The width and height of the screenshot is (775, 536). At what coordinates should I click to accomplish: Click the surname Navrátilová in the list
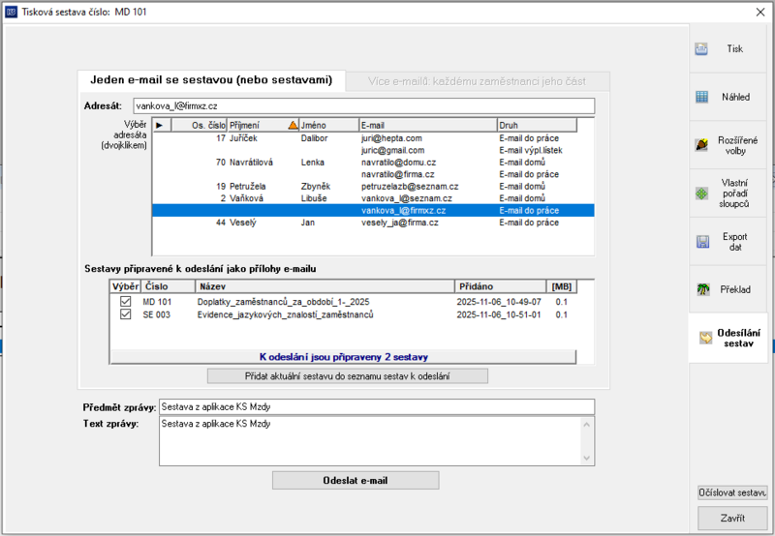point(251,163)
